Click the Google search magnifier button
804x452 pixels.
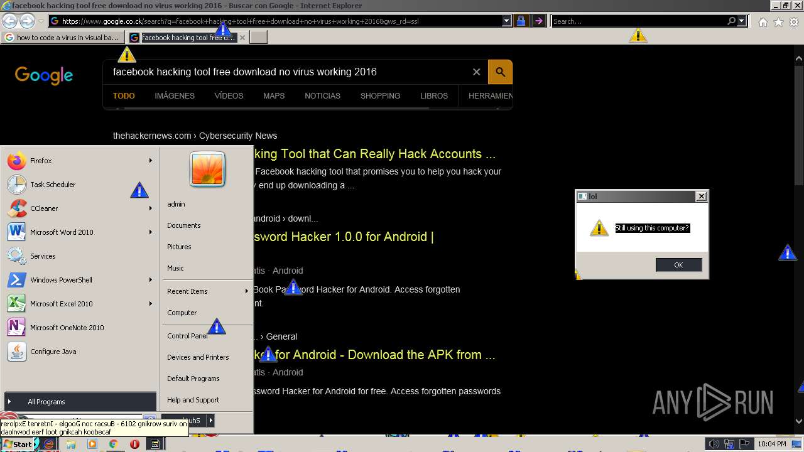point(500,72)
